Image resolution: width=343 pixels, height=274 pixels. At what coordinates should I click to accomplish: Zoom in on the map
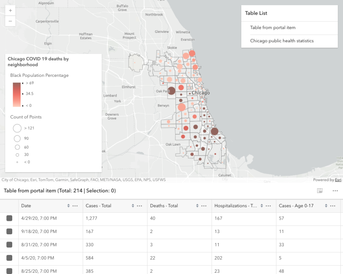click(x=10, y=10)
